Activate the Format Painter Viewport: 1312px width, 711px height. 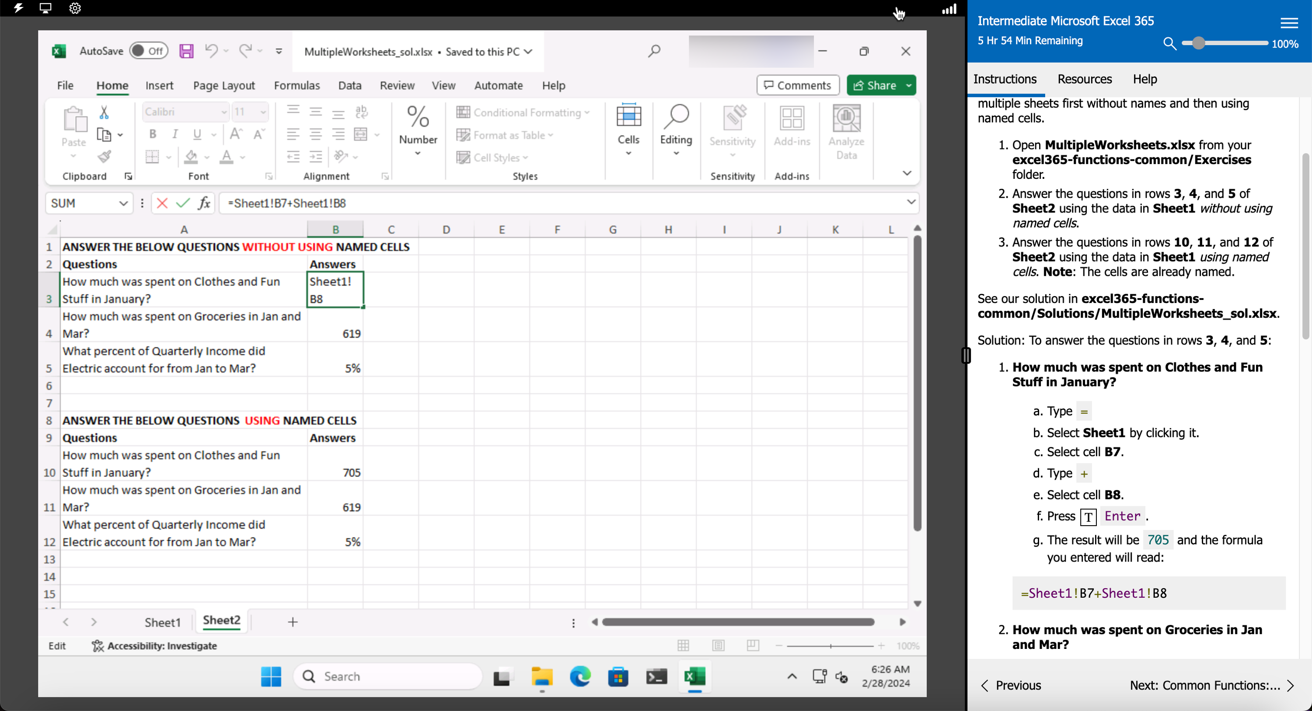105,157
